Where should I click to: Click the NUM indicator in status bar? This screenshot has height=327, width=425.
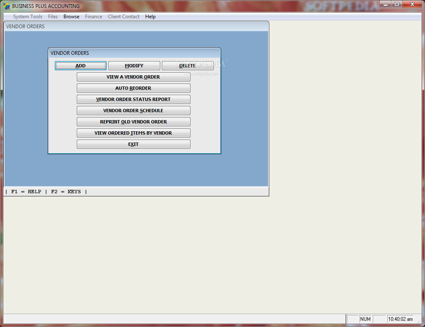pos(365,319)
